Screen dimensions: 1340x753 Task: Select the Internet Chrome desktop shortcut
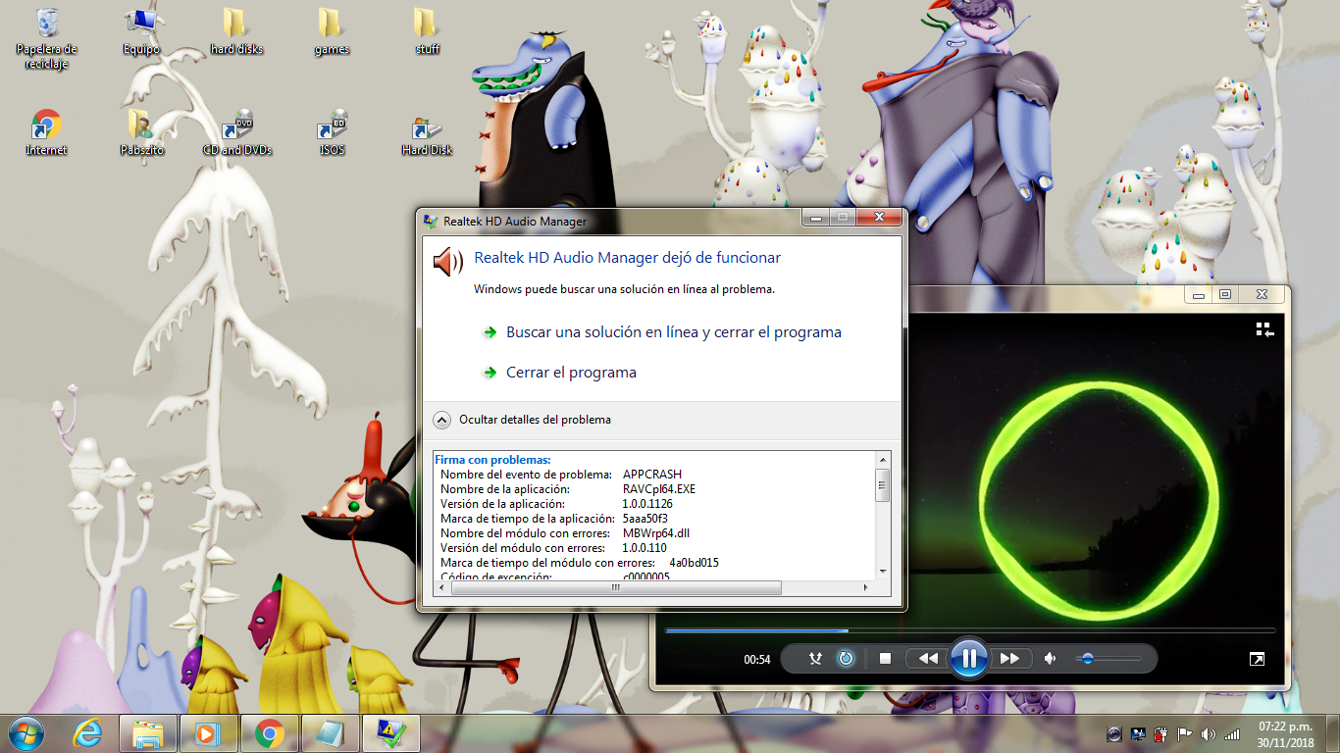click(46, 133)
